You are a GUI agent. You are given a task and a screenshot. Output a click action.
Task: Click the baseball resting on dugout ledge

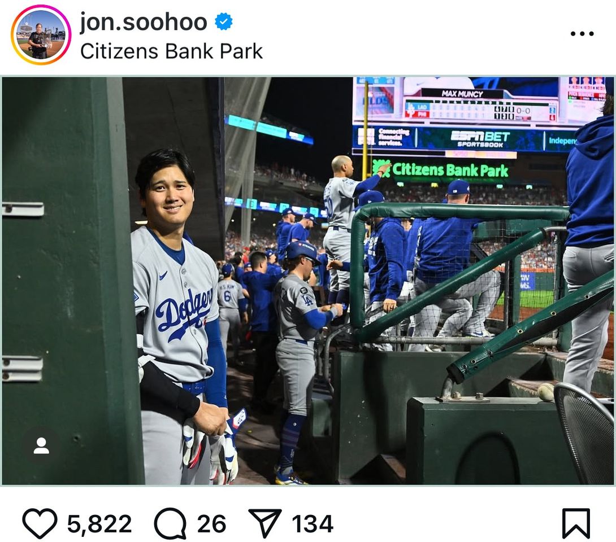point(545,392)
